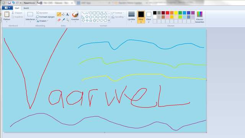Image resolution: width=245 pixels, height=138 pixels.
Task: Open the blue Paint file menu
Action: pos(7,8)
